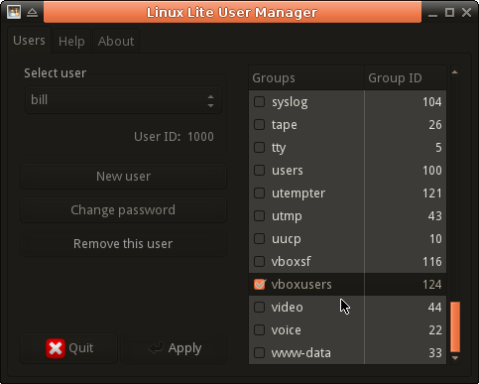
Task: Click the Linux Lite User Manager title
Action: 232,13
